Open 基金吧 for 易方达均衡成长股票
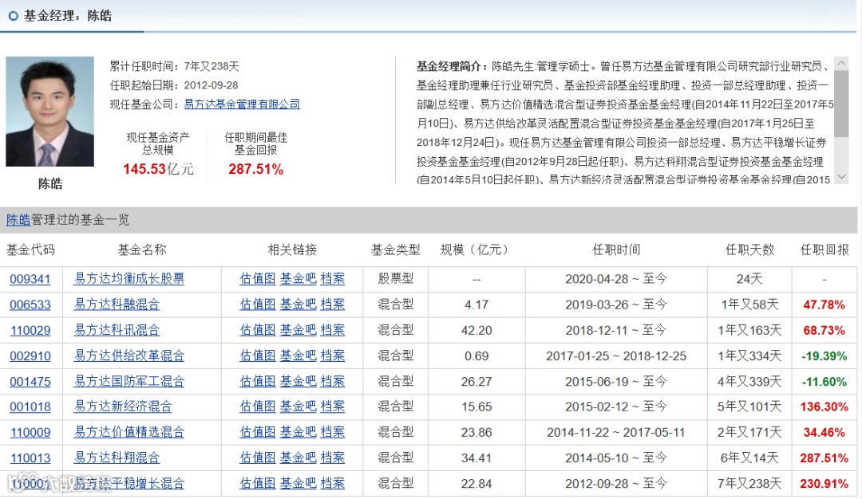 coord(298,278)
